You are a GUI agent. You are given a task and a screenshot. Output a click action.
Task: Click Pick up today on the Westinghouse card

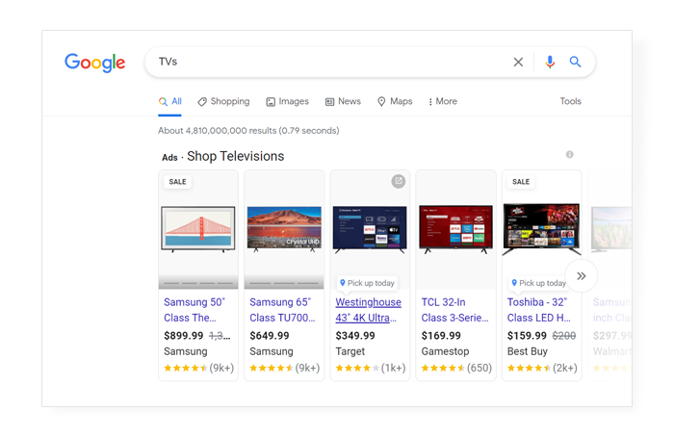(x=367, y=283)
